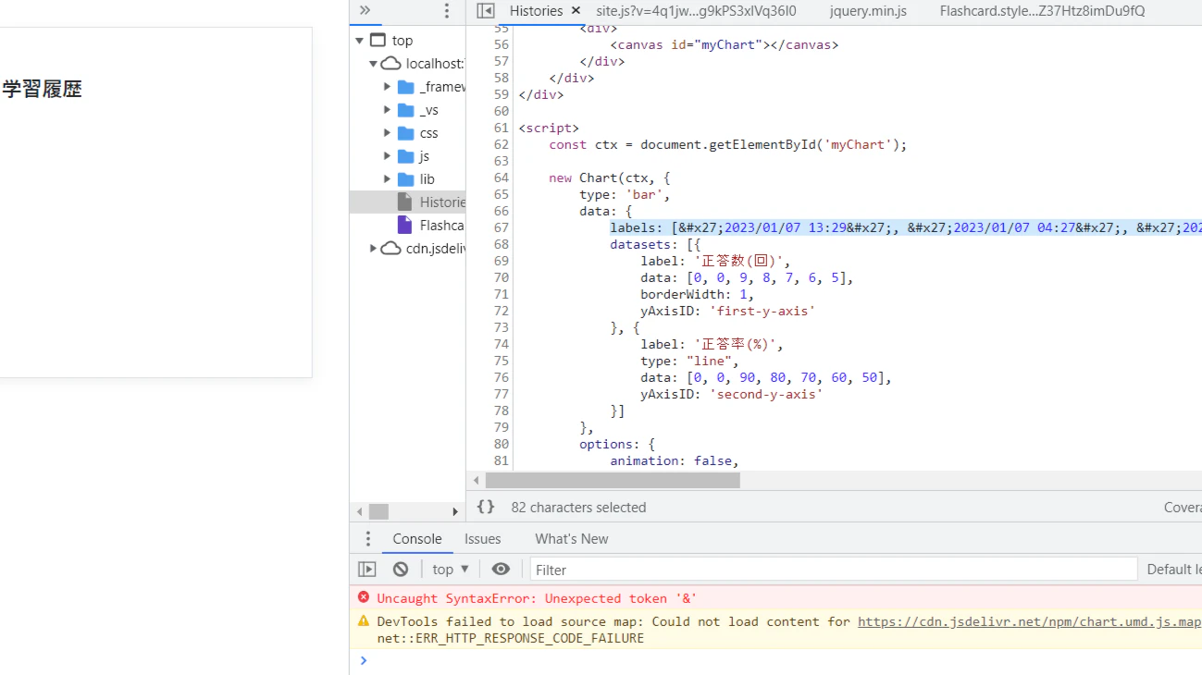Click the _framework folder icon
Viewport: 1202px width, 675px height.
click(x=405, y=87)
